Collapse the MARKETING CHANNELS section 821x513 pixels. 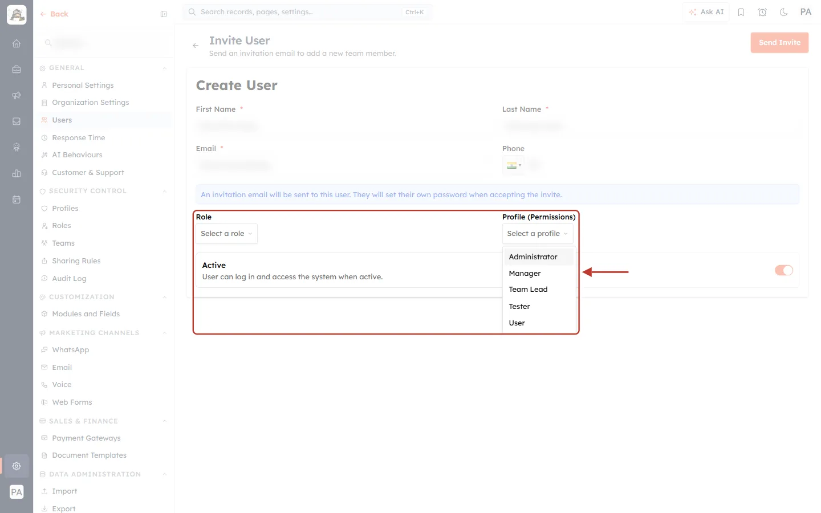pos(164,333)
